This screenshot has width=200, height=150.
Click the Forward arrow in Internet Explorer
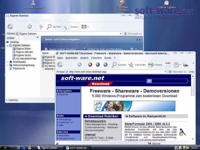[79, 64]
